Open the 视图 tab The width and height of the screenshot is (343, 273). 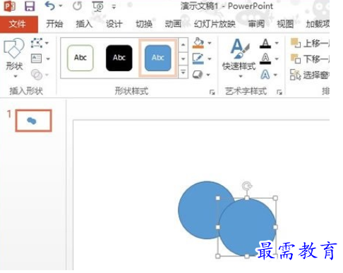click(285, 24)
